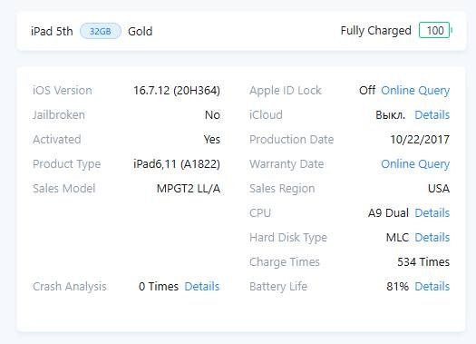Select iCloud status Выкл.
476x344 pixels.
tap(391, 115)
